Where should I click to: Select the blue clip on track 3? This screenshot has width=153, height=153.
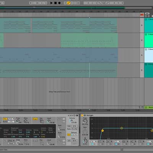tap(59, 55)
